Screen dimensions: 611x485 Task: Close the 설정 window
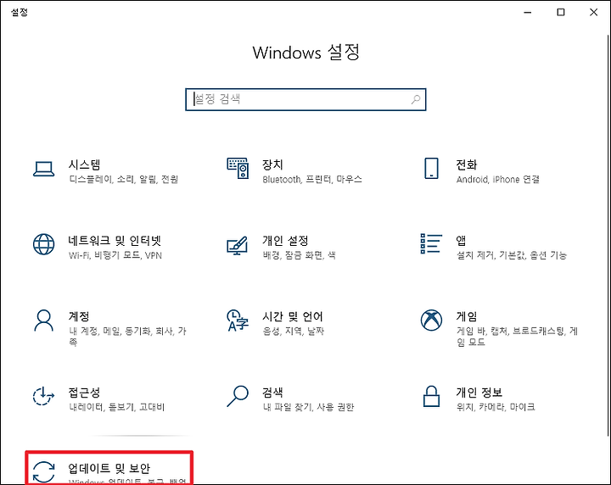tap(593, 13)
